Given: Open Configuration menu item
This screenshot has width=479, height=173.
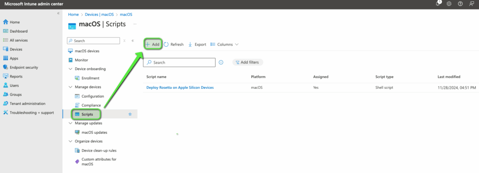Looking at the screenshot, I should coord(89,96).
